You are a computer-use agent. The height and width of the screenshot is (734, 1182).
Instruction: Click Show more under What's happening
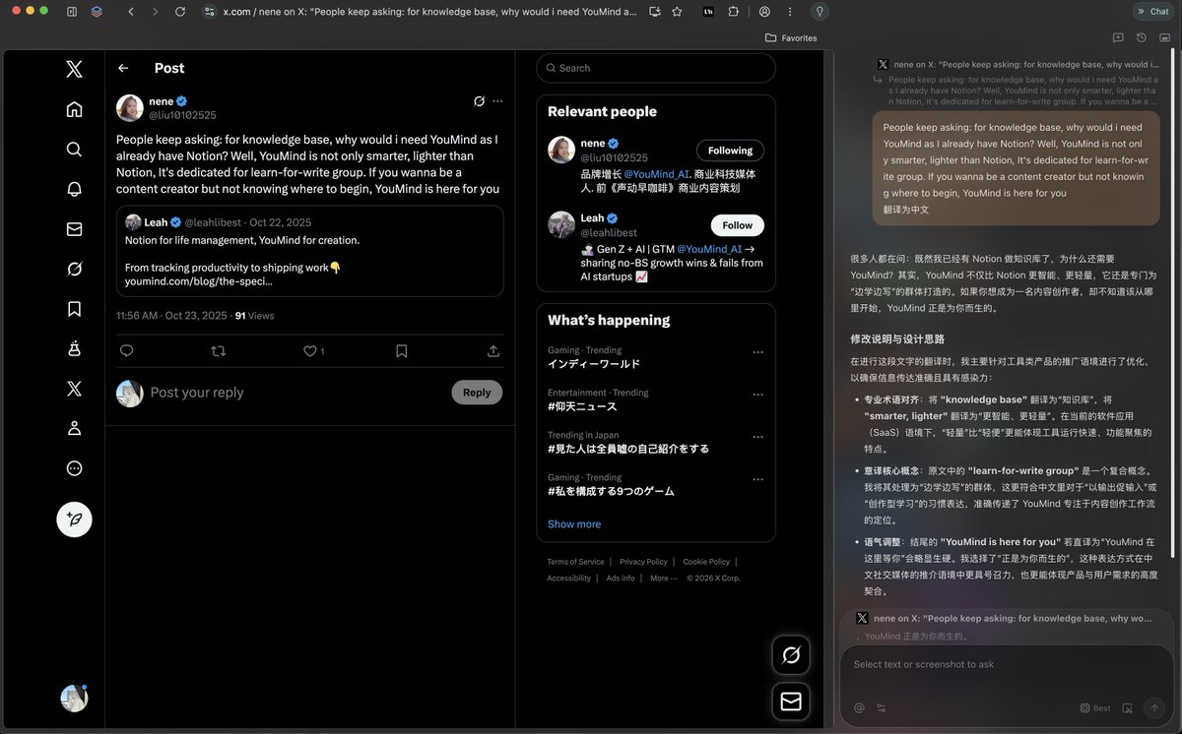(574, 523)
